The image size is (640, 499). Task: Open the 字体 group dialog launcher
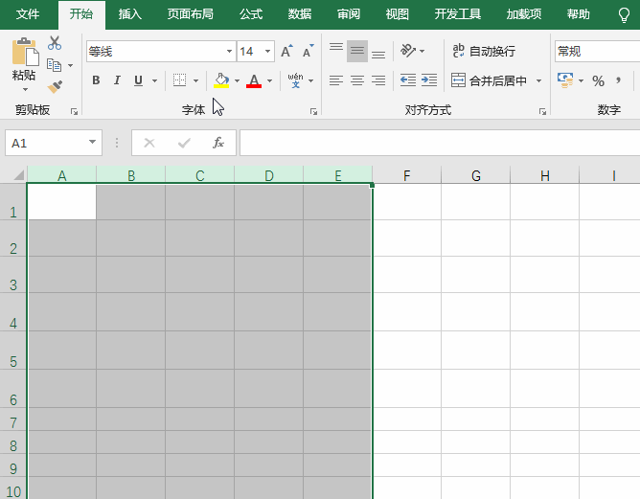[x=313, y=111]
